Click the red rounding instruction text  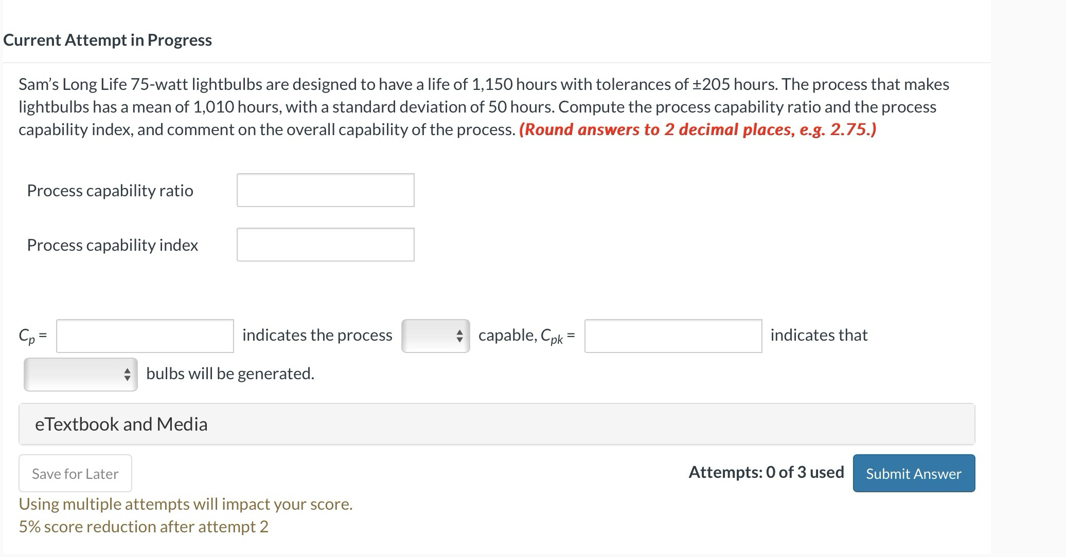pyautogui.click(x=698, y=129)
